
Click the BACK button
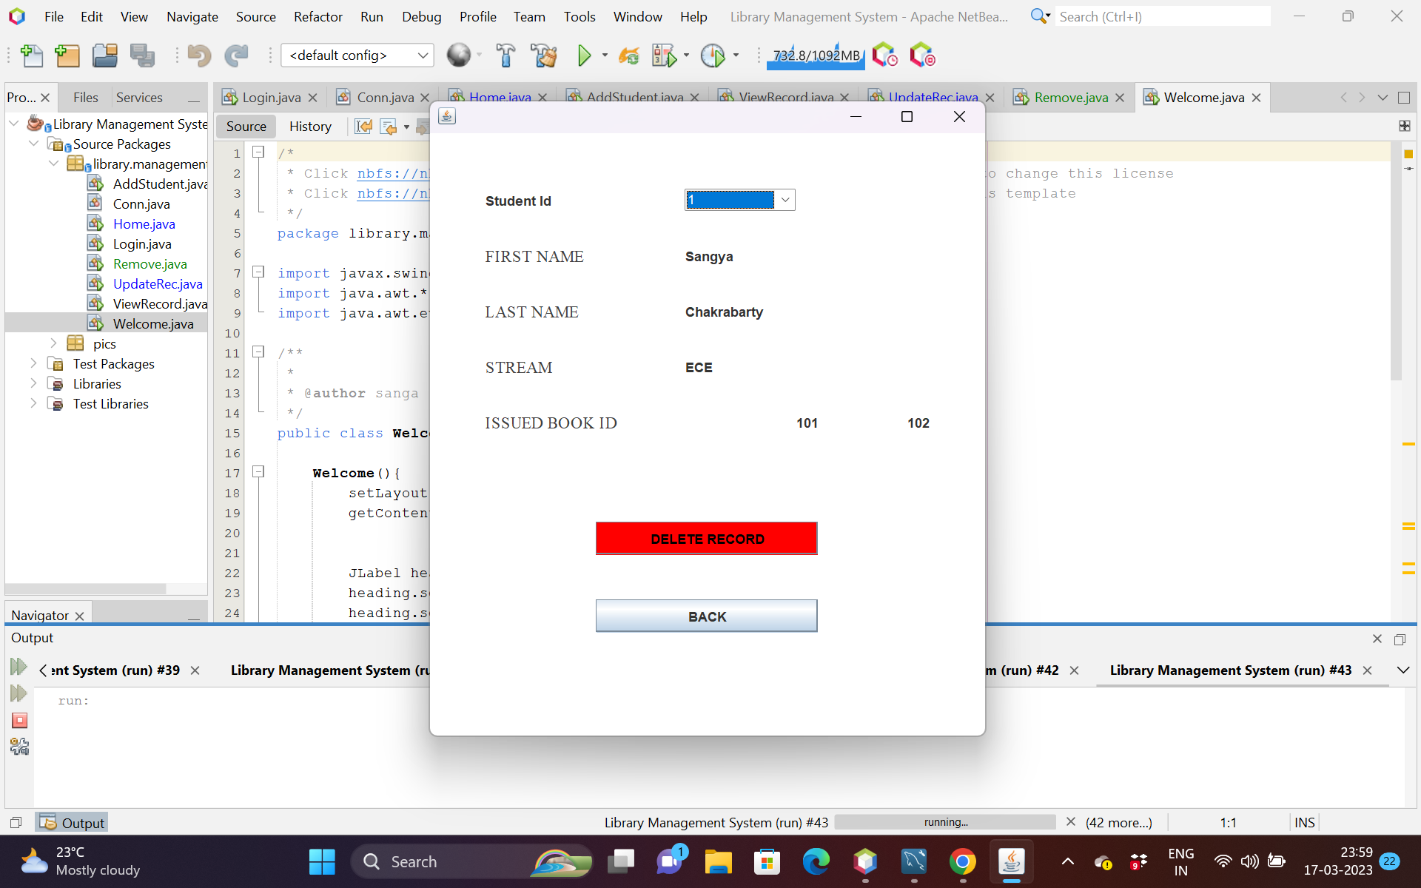click(x=706, y=616)
